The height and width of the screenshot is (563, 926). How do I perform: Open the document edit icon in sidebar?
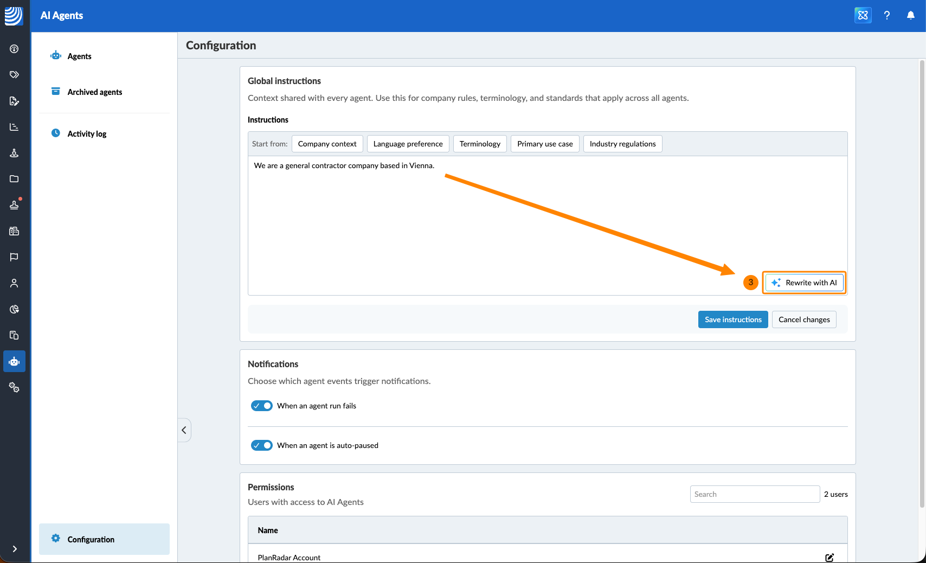tap(14, 101)
